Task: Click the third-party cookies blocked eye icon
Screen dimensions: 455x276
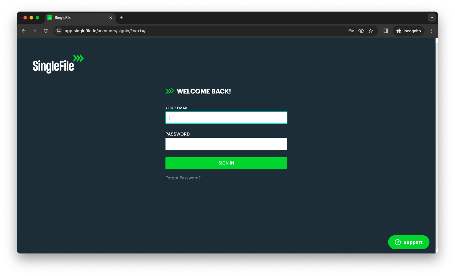Action: click(x=361, y=31)
